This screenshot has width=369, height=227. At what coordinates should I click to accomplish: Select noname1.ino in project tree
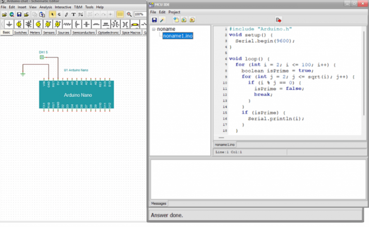(178, 36)
